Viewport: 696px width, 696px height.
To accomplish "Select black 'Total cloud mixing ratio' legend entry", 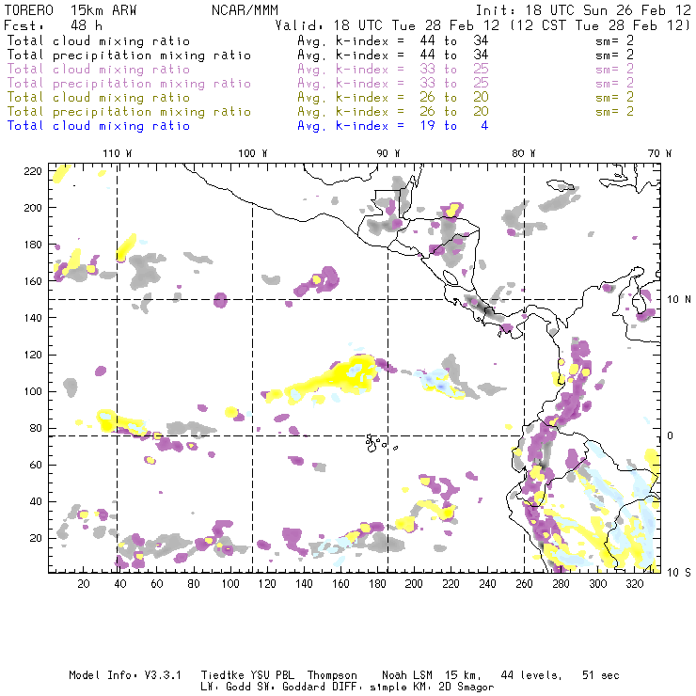I will click(99, 41).
